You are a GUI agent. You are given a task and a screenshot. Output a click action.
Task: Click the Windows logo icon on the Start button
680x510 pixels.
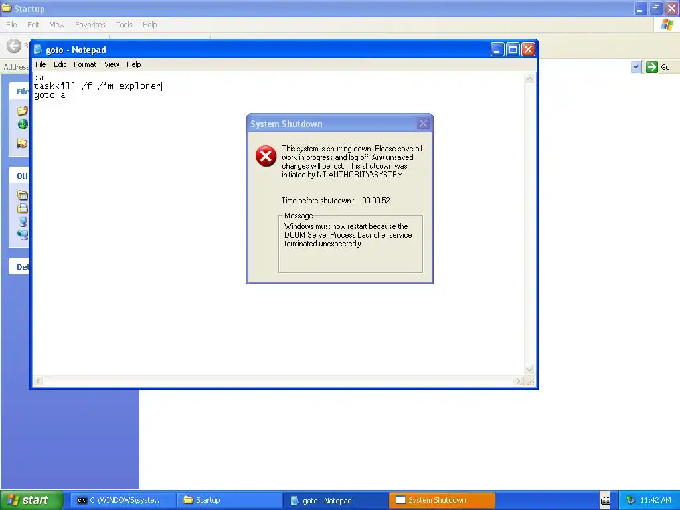(13, 500)
